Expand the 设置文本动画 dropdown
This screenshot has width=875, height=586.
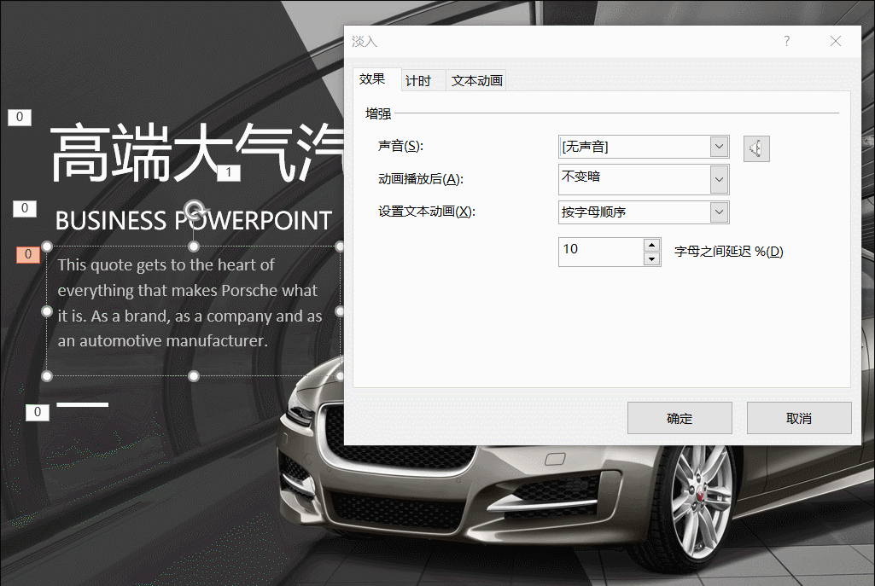[x=719, y=212]
